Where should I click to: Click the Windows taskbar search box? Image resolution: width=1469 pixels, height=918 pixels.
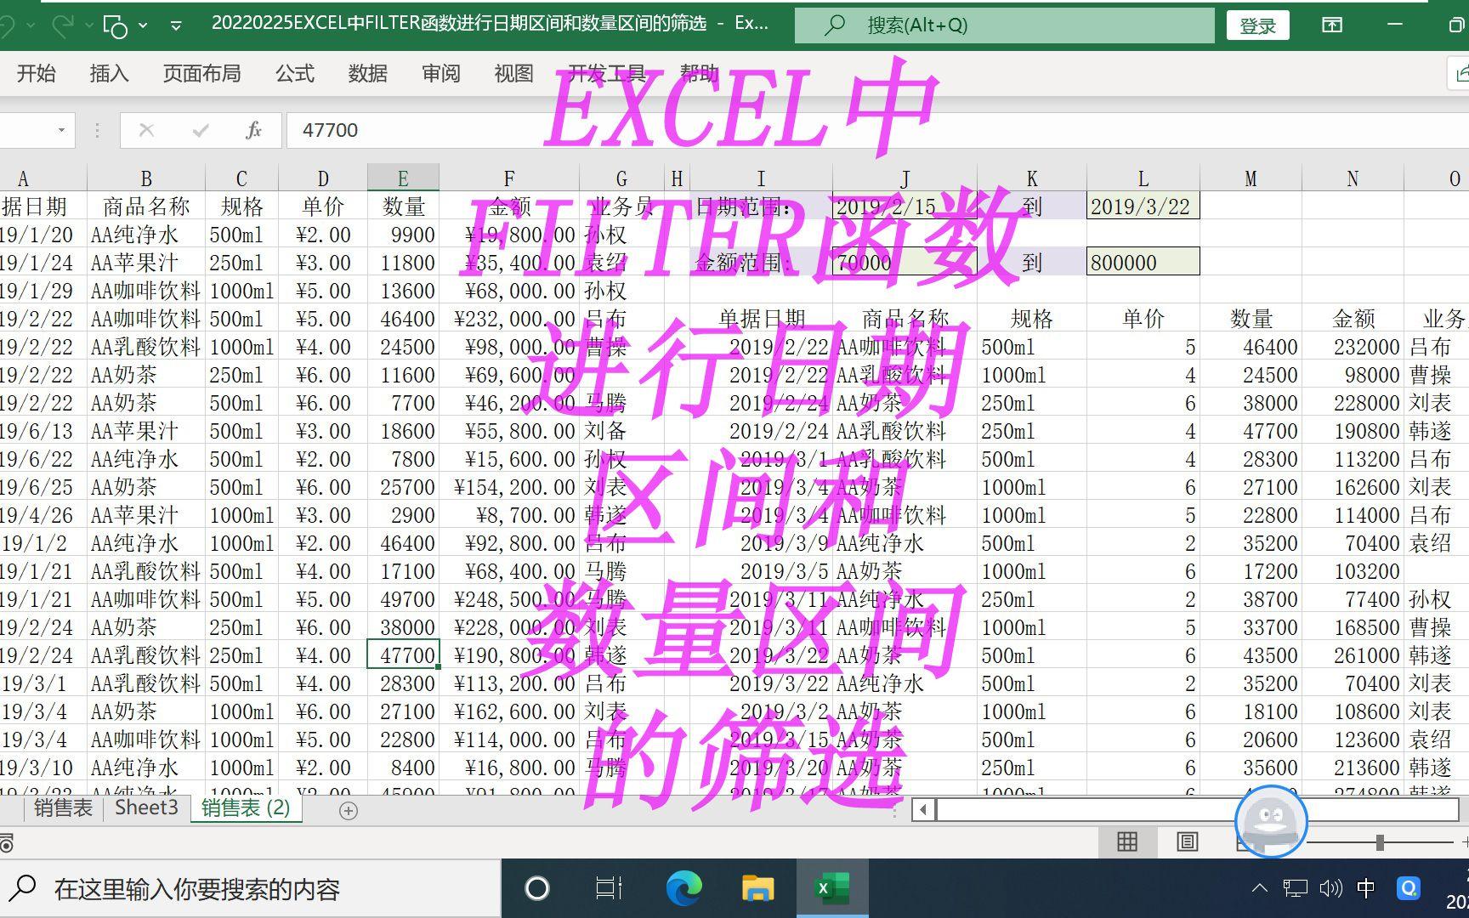251,889
